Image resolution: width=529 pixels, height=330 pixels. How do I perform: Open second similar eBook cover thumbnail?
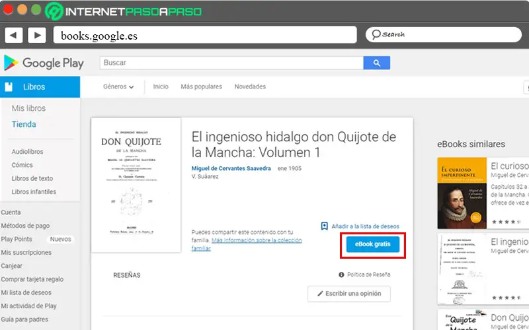pyautogui.click(x=462, y=269)
